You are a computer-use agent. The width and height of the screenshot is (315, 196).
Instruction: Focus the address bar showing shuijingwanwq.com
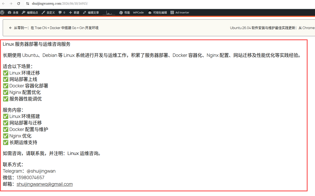pyautogui.click(x=60, y=4)
